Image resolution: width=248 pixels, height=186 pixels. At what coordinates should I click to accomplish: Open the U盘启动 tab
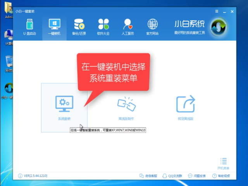30,27
